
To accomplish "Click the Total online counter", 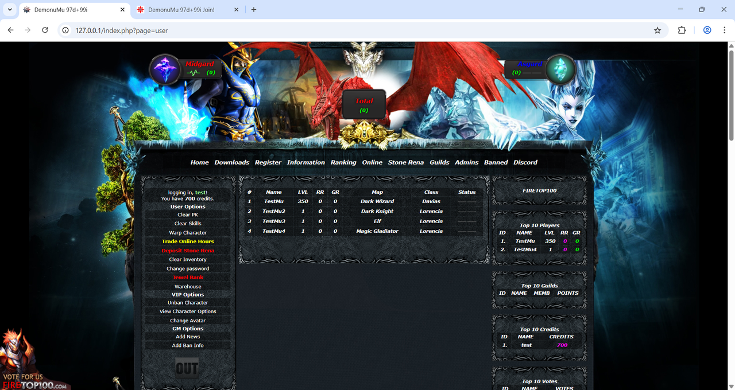I will (364, 106).
